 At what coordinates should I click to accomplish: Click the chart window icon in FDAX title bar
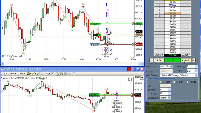[2, 69]
